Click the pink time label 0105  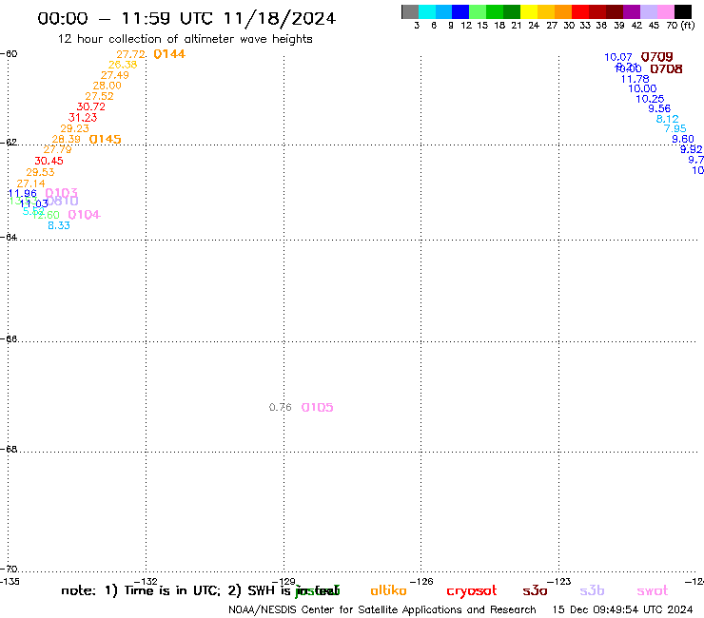point(317,407)
